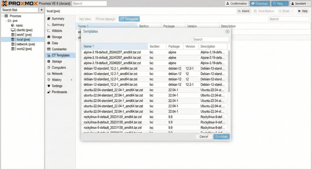
Task: Click the Comimenter speech icon
Action: point(49,49)
